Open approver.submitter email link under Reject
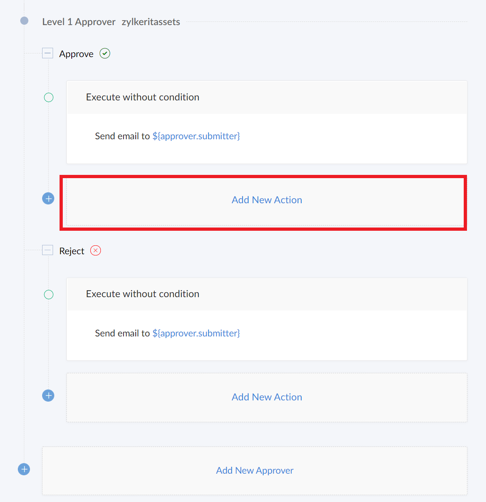486x502 pixels. tap(196, 333)
